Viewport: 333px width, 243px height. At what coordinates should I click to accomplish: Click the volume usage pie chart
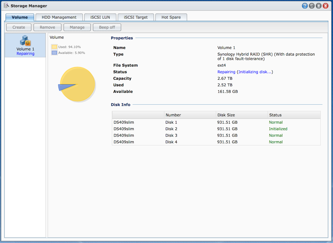point(77,84)
